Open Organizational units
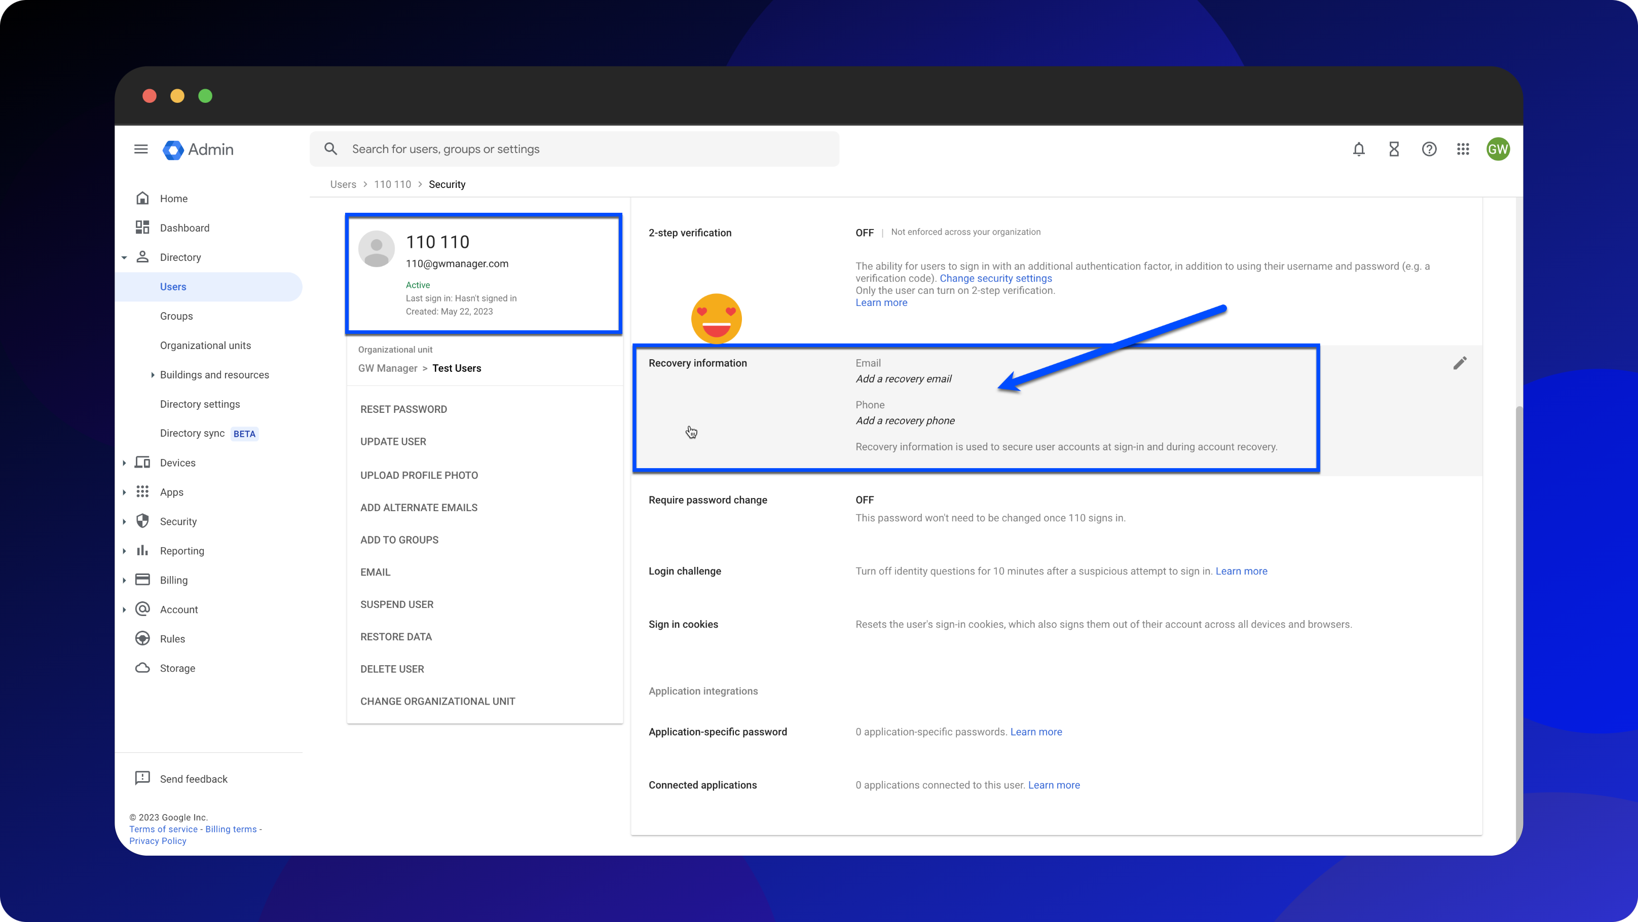Image resolution: width=1638 pixels, height=922 pixels. click(205, 345)
